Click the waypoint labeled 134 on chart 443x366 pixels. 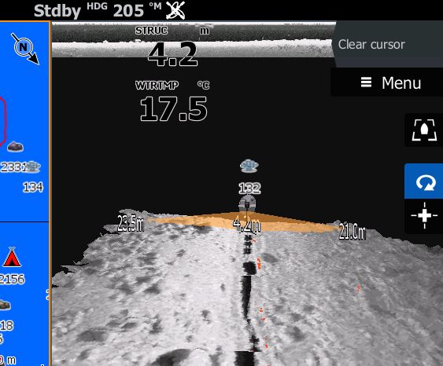point(32,187)
